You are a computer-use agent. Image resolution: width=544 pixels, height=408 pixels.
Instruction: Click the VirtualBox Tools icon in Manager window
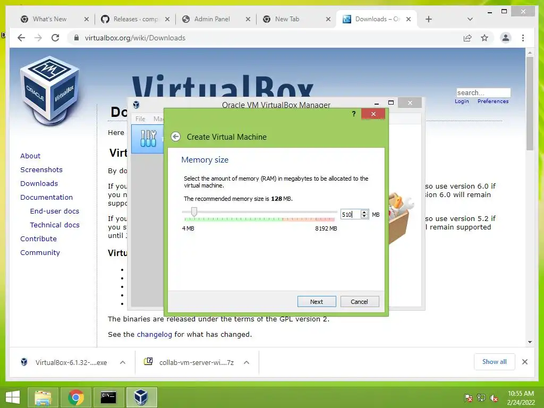[x=148, y=139]
